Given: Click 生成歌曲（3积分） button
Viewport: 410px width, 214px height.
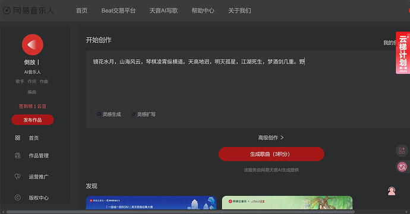Looking at the screenshot, I should [x=271, y=154].
